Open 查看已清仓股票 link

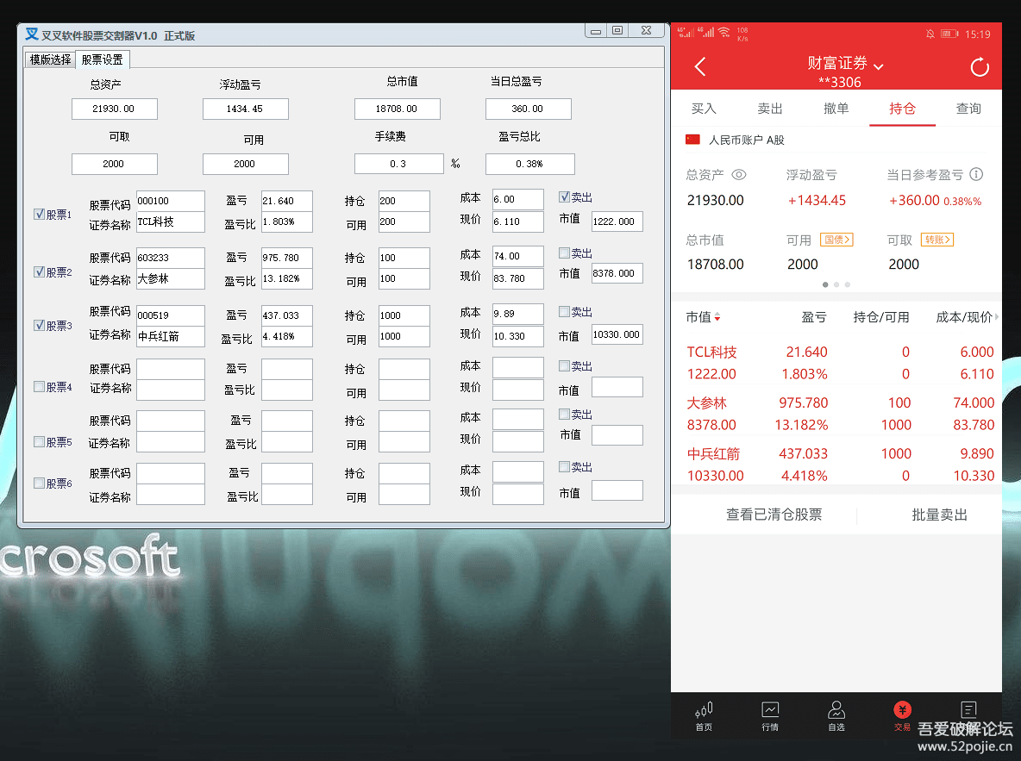pyautogui.click(x=774, y=515)
